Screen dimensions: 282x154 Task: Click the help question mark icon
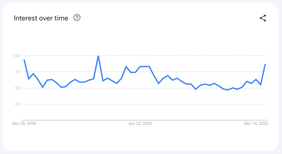(77, 18)
